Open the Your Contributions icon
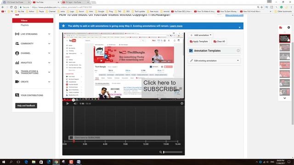 click(x=17, y=95)
